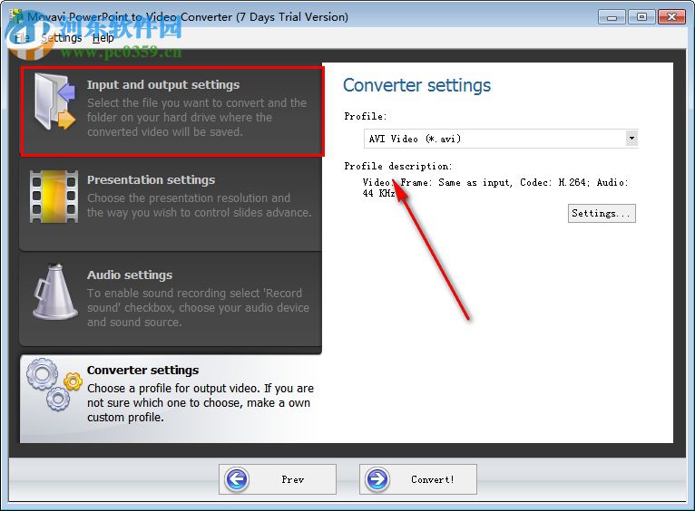Switch to Audio settings section

click(x=130, y=275)
